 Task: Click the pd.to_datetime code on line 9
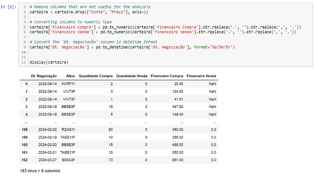click(132, 47)
